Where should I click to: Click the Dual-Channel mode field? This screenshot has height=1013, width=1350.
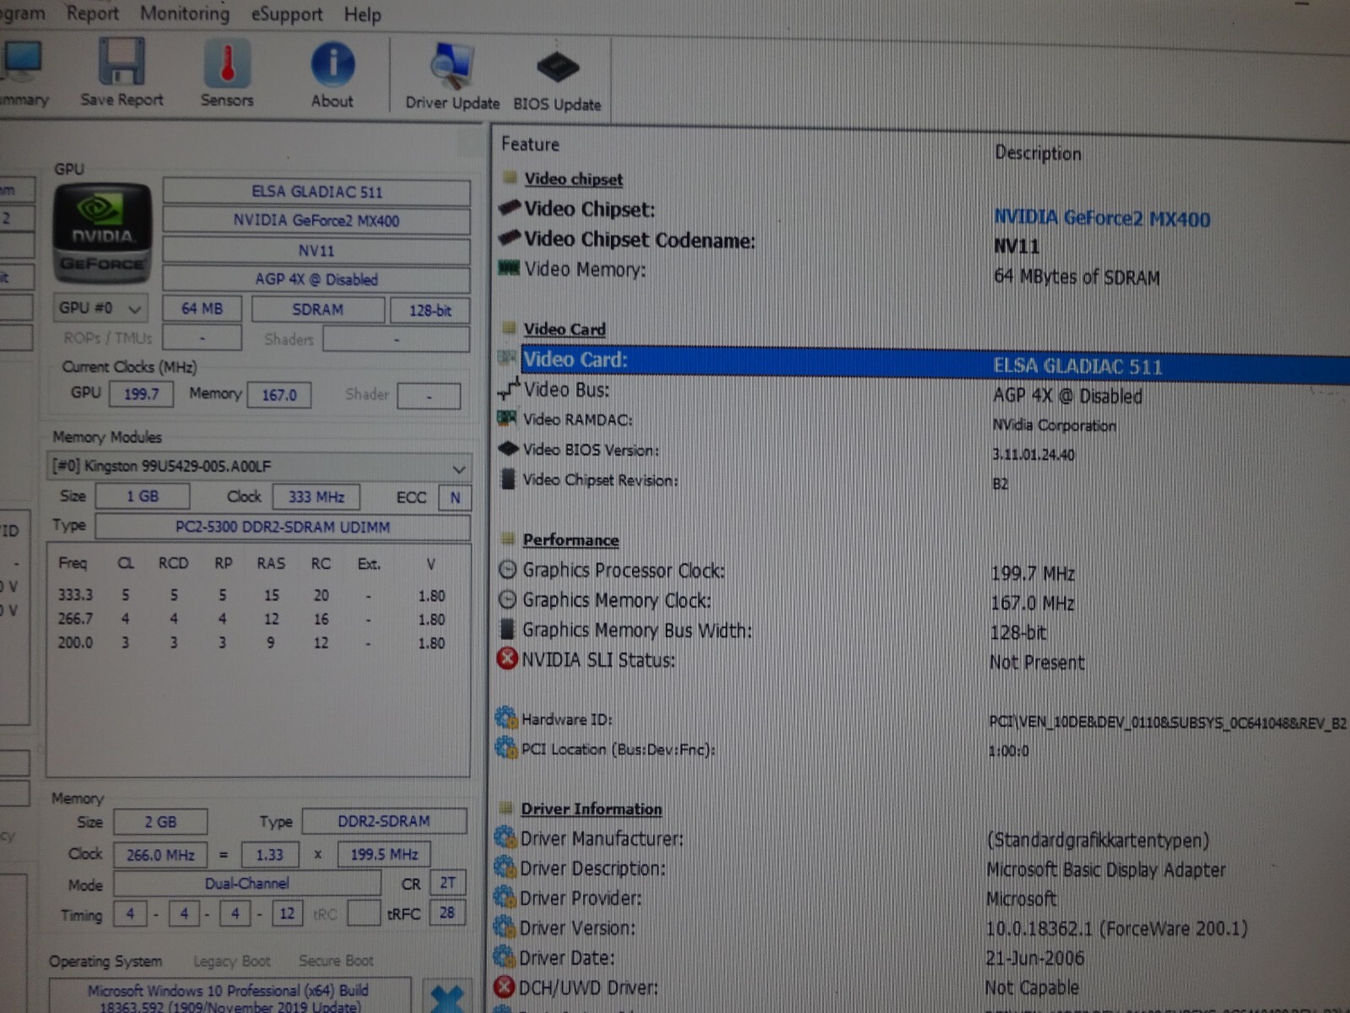tap(247, 883)
